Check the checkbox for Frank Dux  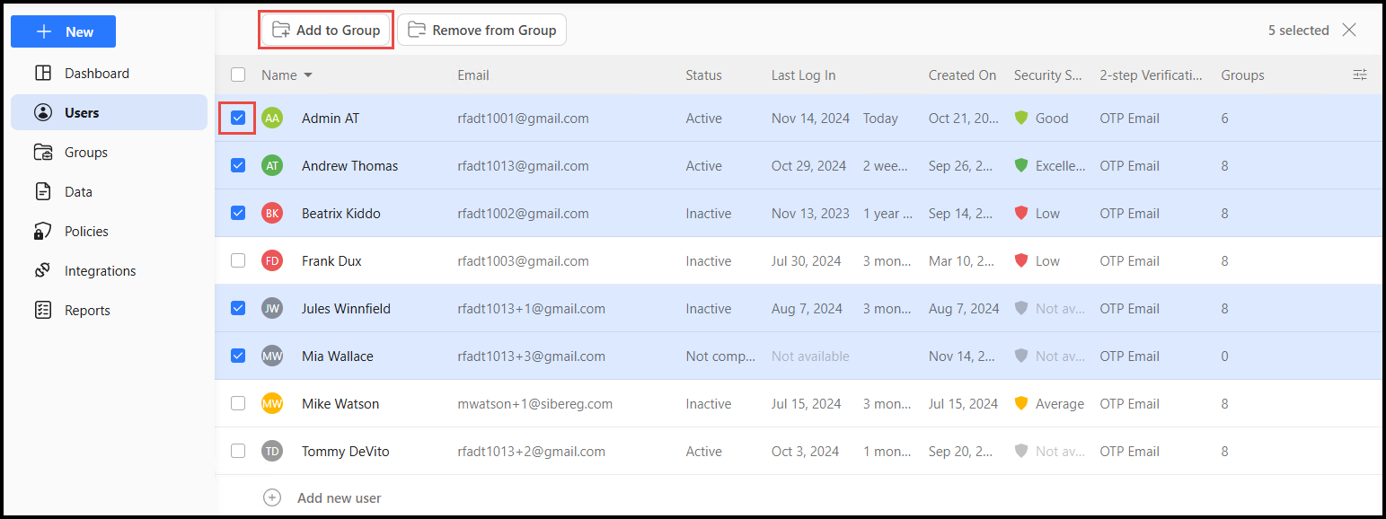tap(238, 260)
